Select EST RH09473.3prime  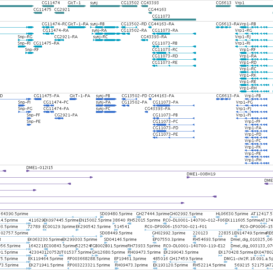point(117,268)
